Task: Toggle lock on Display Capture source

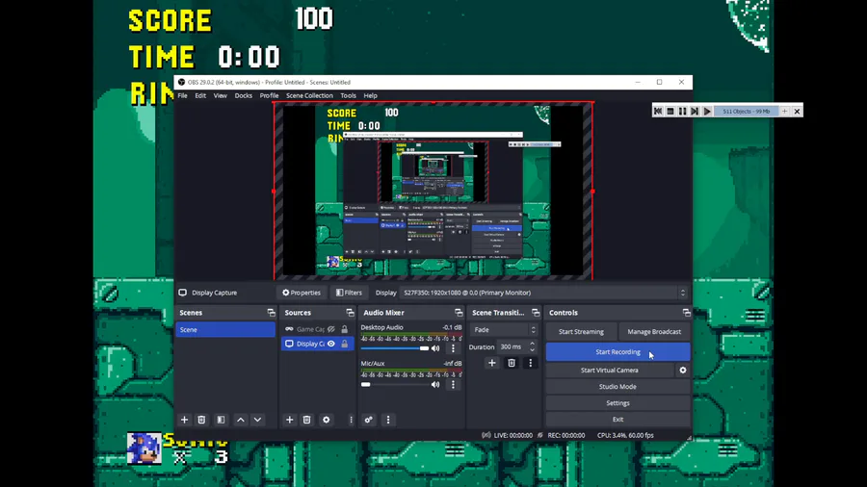Action: point(345,344)
